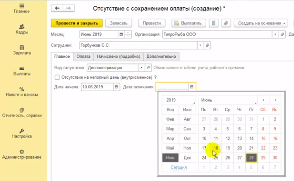Click the Записать button

(x=118, y=23)
